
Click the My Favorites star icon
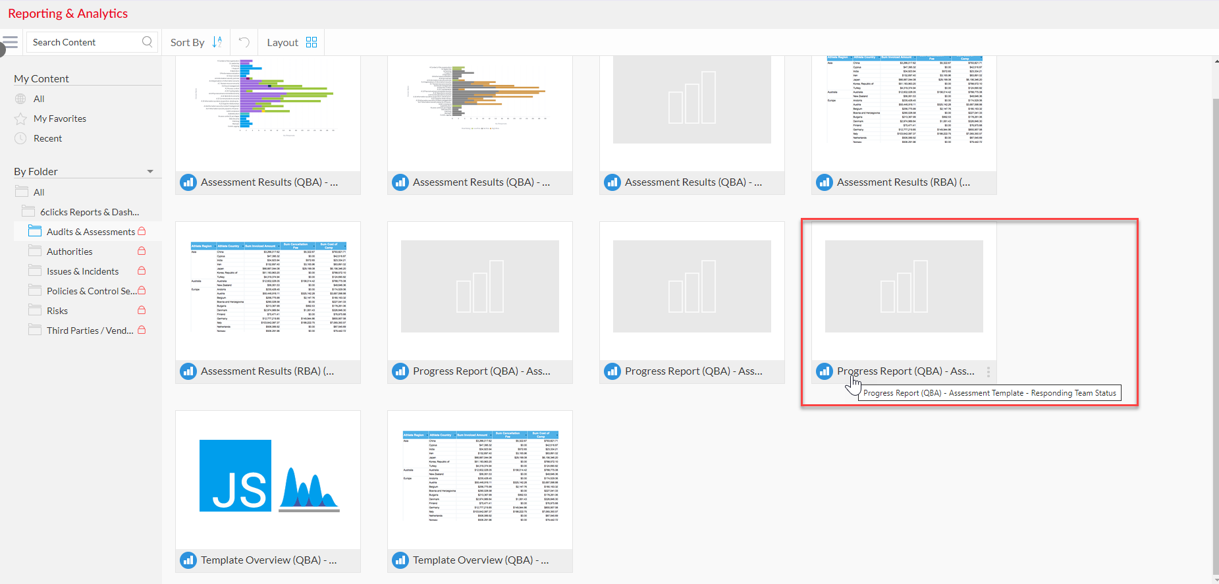point(21,119)
